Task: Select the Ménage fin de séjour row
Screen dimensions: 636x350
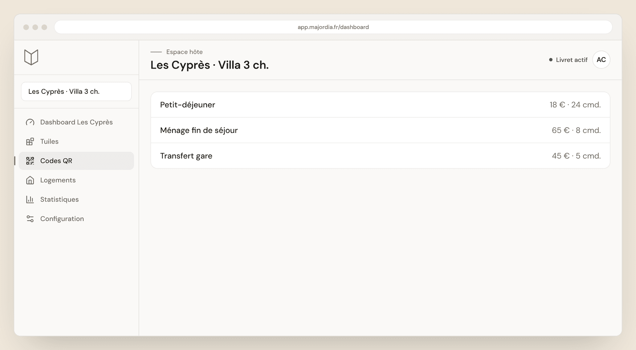Action: click(380, 130)
